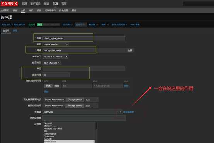Click 移除 link in custom interval row
Screen dimensions: 214x143
point(126,86)
